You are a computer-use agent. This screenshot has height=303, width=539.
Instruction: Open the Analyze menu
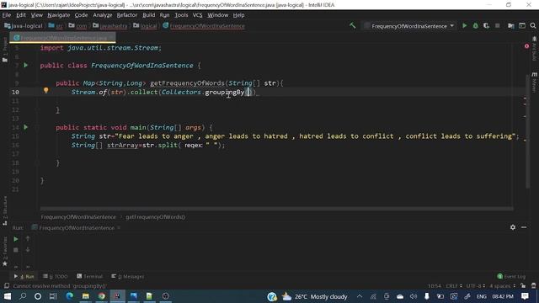pyautogui.click(x=103, y=15)
